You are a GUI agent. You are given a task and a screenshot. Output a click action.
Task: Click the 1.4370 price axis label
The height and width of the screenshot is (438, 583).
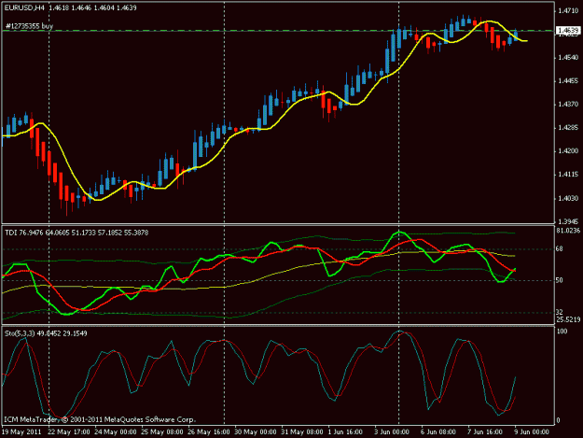pyautogui.click(x=568, y=105)
